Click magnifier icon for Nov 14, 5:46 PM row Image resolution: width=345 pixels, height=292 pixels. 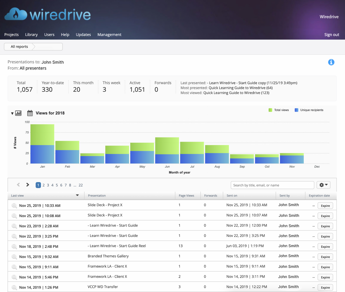(14, 277)
